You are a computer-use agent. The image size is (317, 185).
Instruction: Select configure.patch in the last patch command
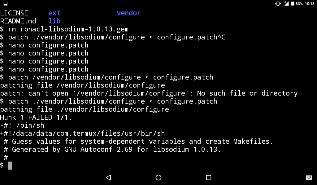point(187,101)
